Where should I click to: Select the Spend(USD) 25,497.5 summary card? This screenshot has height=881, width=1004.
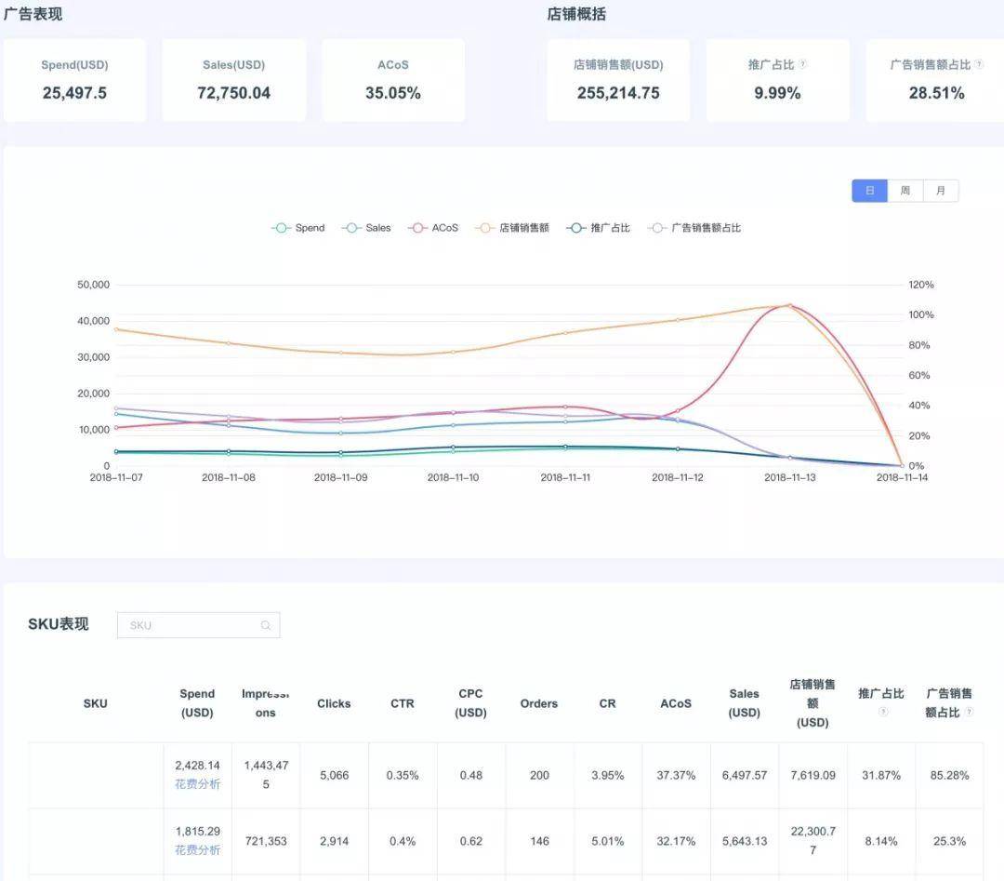pyautogui.click(x=75, y=80)
